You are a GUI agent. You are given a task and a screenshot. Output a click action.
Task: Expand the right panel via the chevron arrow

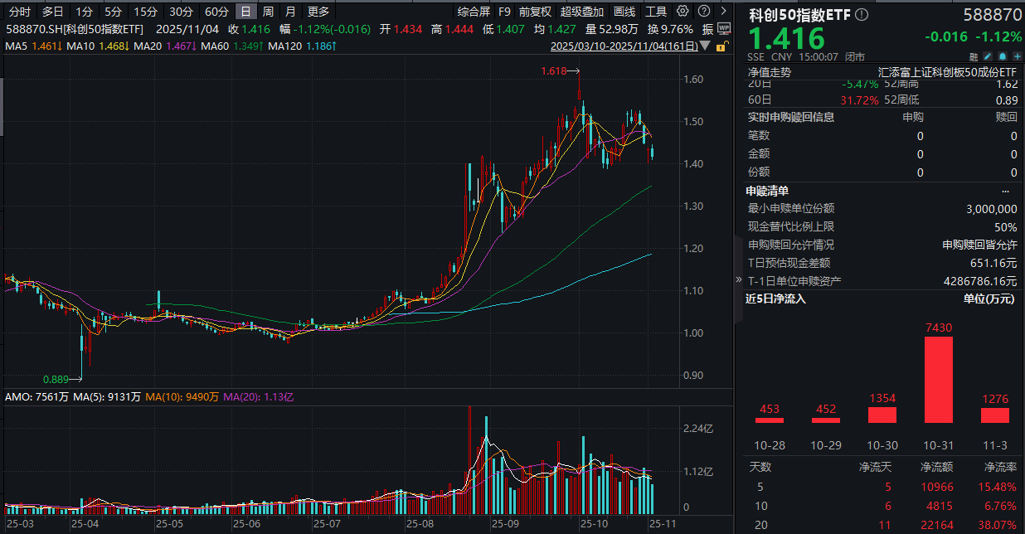723,11
